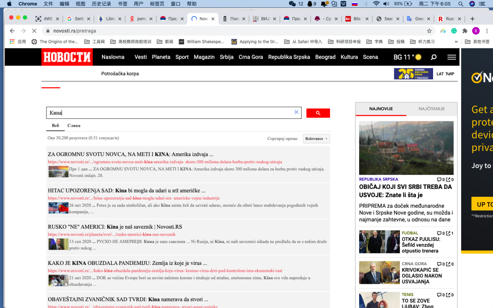This screenshot has height=308, width=493.
Task: Open result ZA OGROMNU SVOTU NOVCA, NA METI I KINA
Action: point(130,154)
